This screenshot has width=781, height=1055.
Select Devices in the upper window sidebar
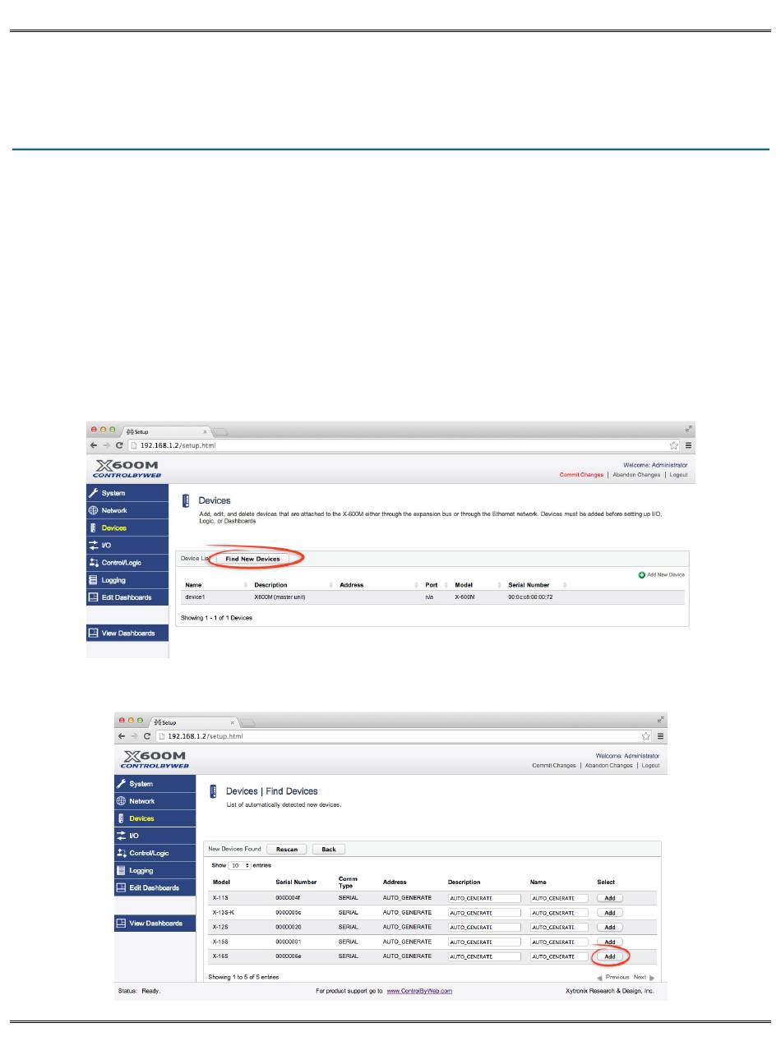127,527
